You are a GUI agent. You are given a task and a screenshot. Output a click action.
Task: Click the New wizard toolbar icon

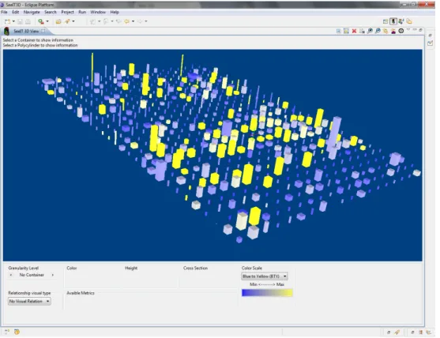pyautogui.click(x=7, y=21)
